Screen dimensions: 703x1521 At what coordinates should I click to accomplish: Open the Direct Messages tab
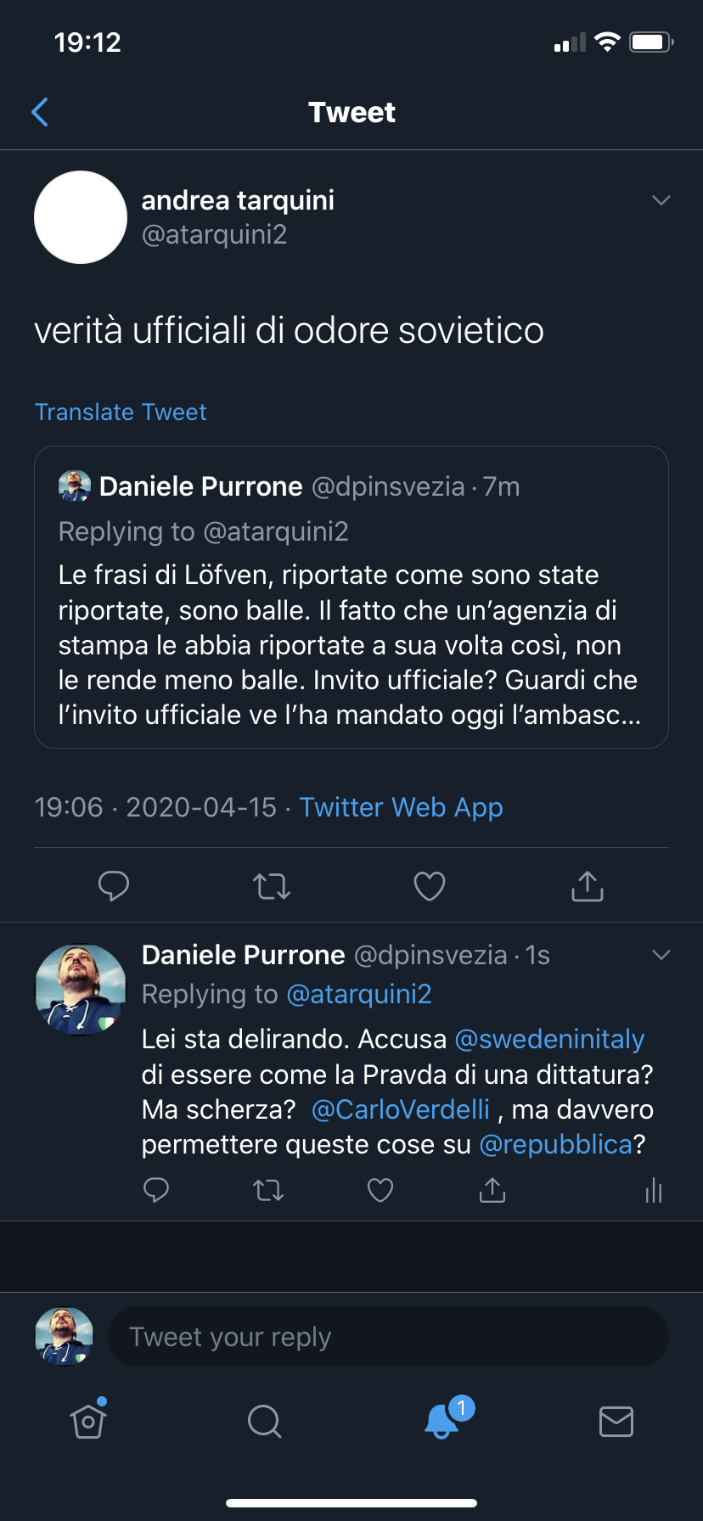(x=616, y=1421)
